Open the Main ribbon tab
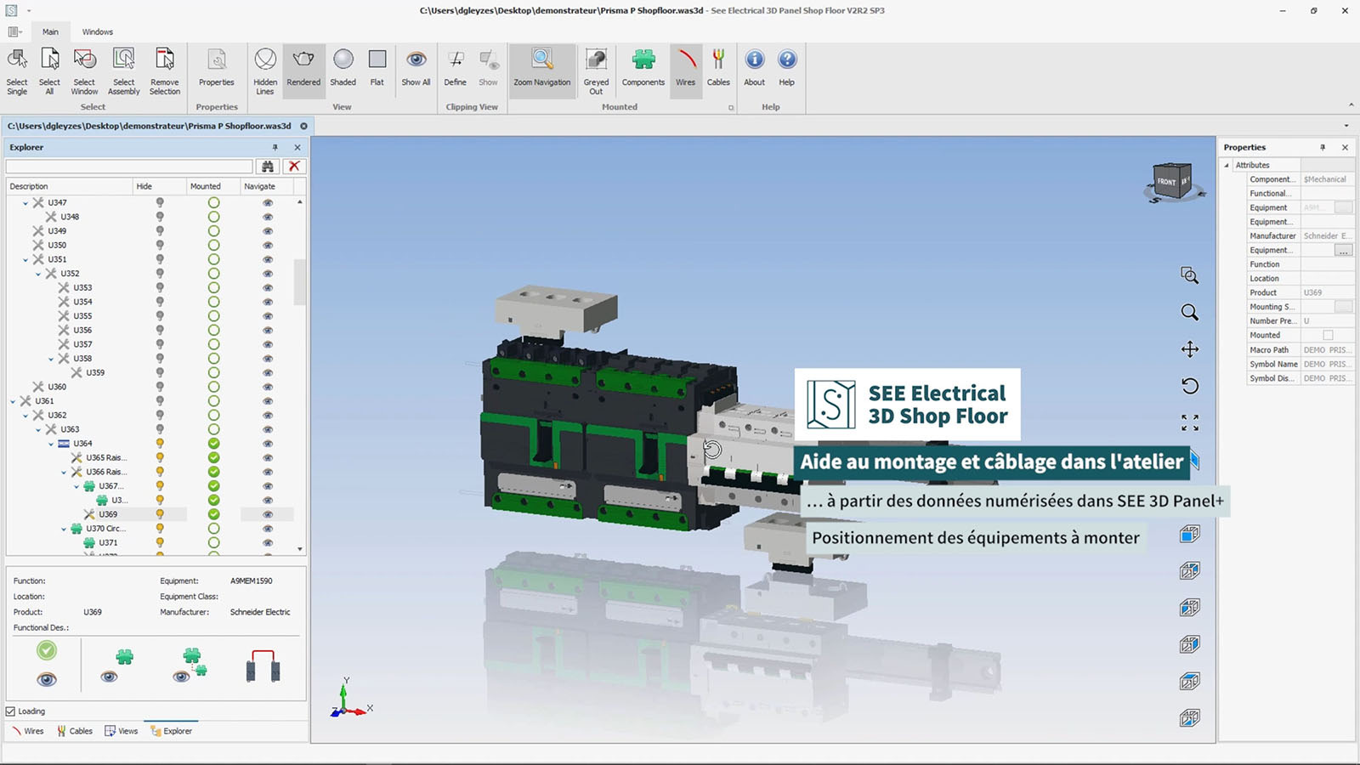The width and height of the screenshot is (1360, 765). coord(51,32)
